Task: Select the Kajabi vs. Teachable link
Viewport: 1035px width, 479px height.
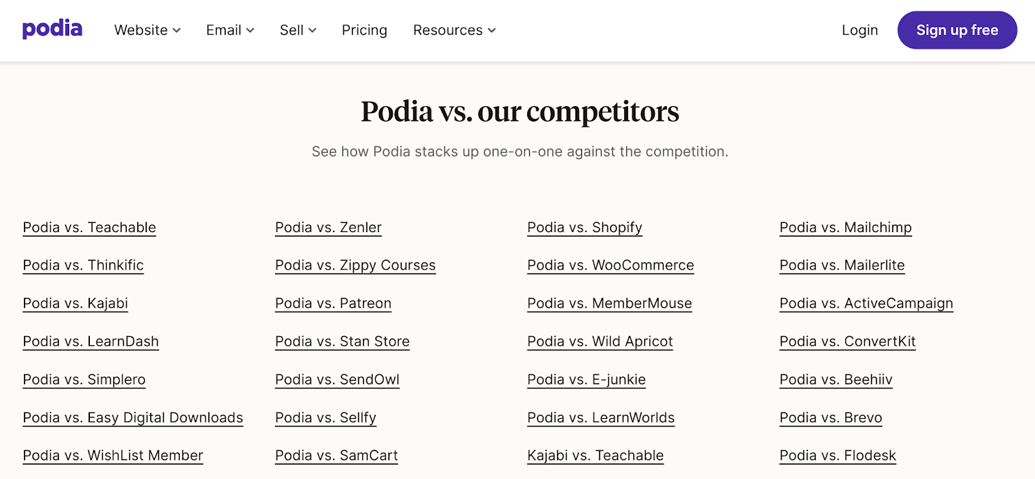Action: (595, 455)
